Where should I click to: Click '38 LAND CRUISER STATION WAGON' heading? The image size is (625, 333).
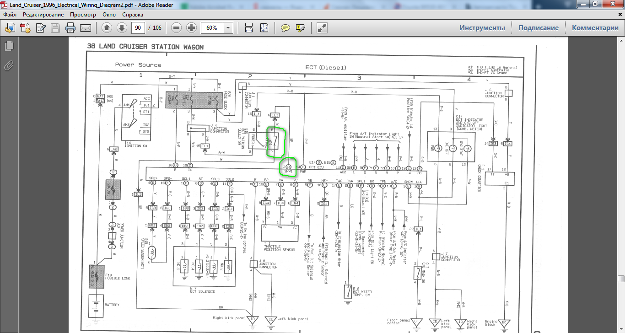145,47
